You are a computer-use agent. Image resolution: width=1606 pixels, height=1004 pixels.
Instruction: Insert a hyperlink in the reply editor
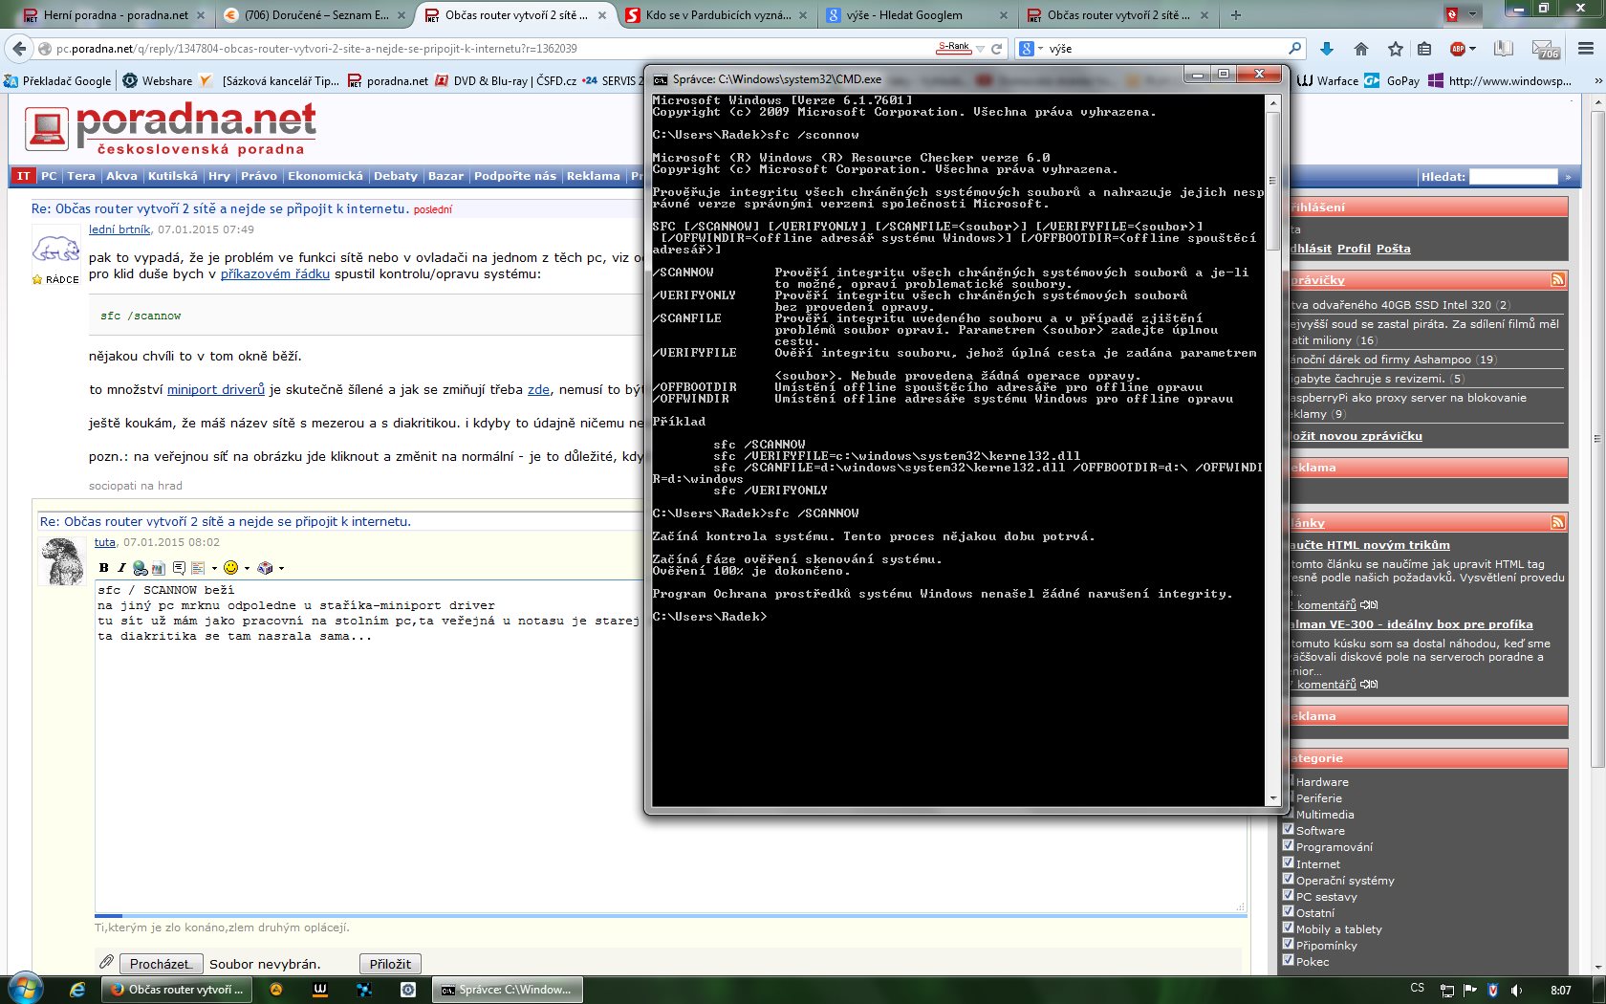(x=141, y=568)
